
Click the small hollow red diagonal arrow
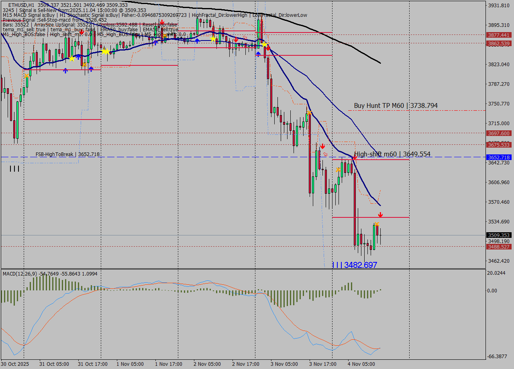325,154
